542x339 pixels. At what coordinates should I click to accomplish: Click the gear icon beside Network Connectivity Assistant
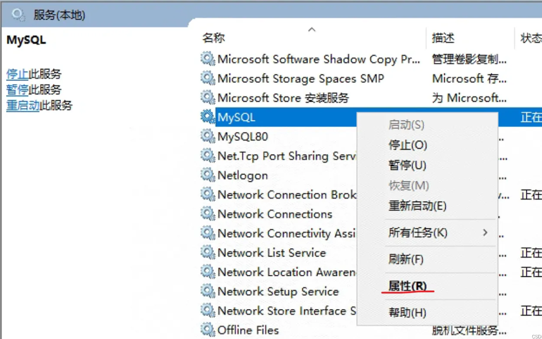(208, 233)
